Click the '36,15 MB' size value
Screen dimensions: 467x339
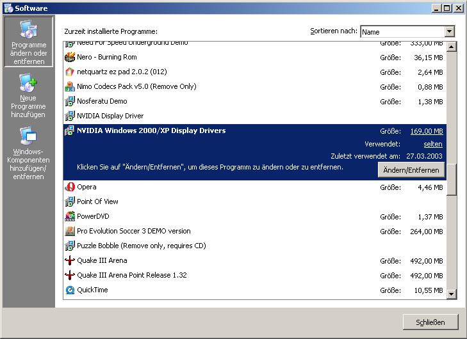(429, 58)
